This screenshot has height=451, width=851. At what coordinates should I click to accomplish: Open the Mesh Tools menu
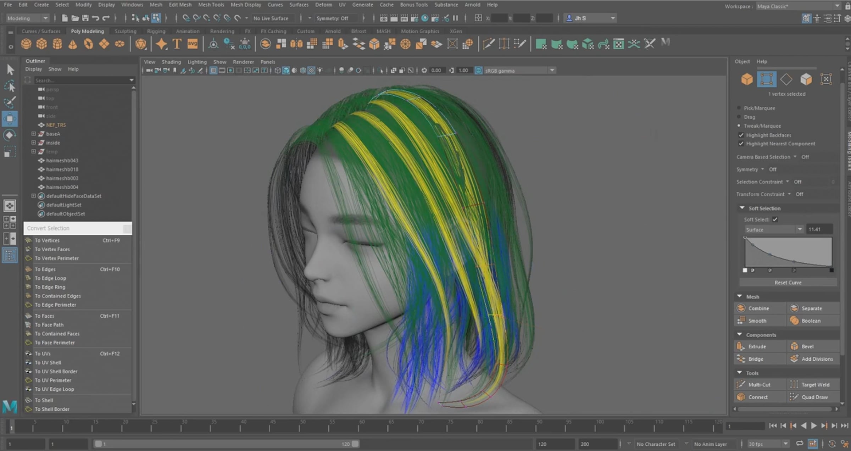[x=211, y=5]
